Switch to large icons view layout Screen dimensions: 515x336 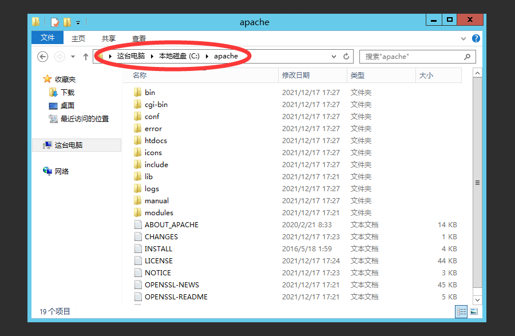click(x=474, y=311)
